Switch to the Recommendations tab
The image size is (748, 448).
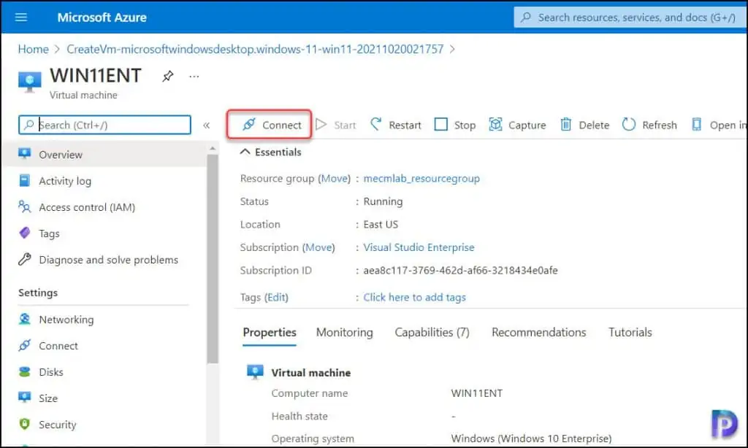click(x=538, y=333)
